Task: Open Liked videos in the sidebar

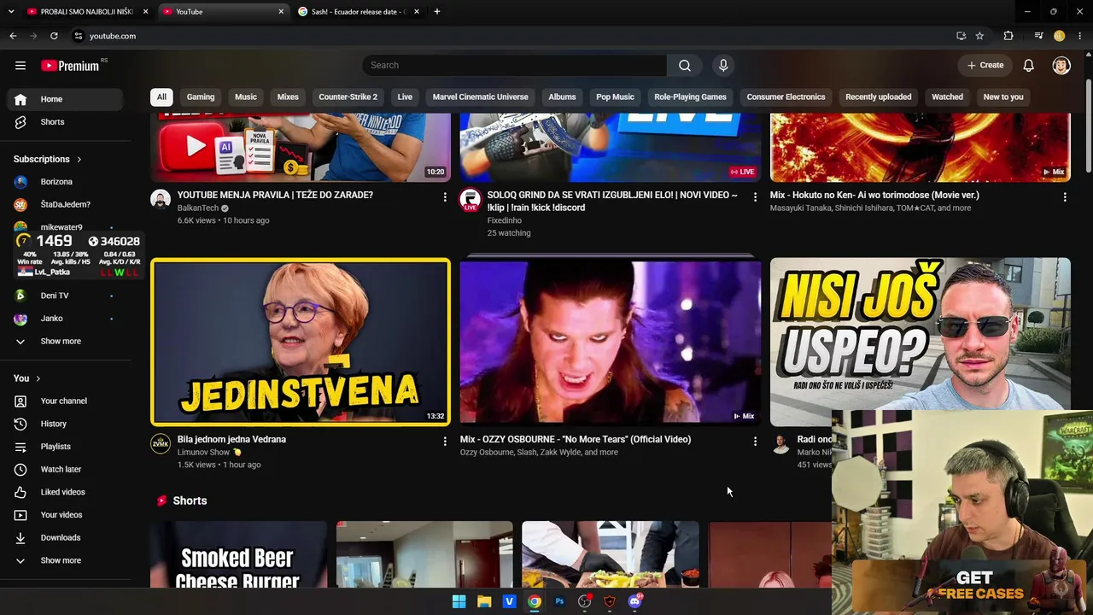Action: (x=65, y=492)
